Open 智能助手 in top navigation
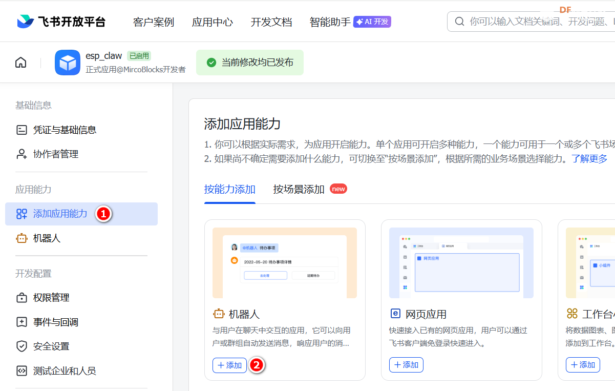Viewport: 615px width, 391px height. pyautogui.click(x=330, y=22)
